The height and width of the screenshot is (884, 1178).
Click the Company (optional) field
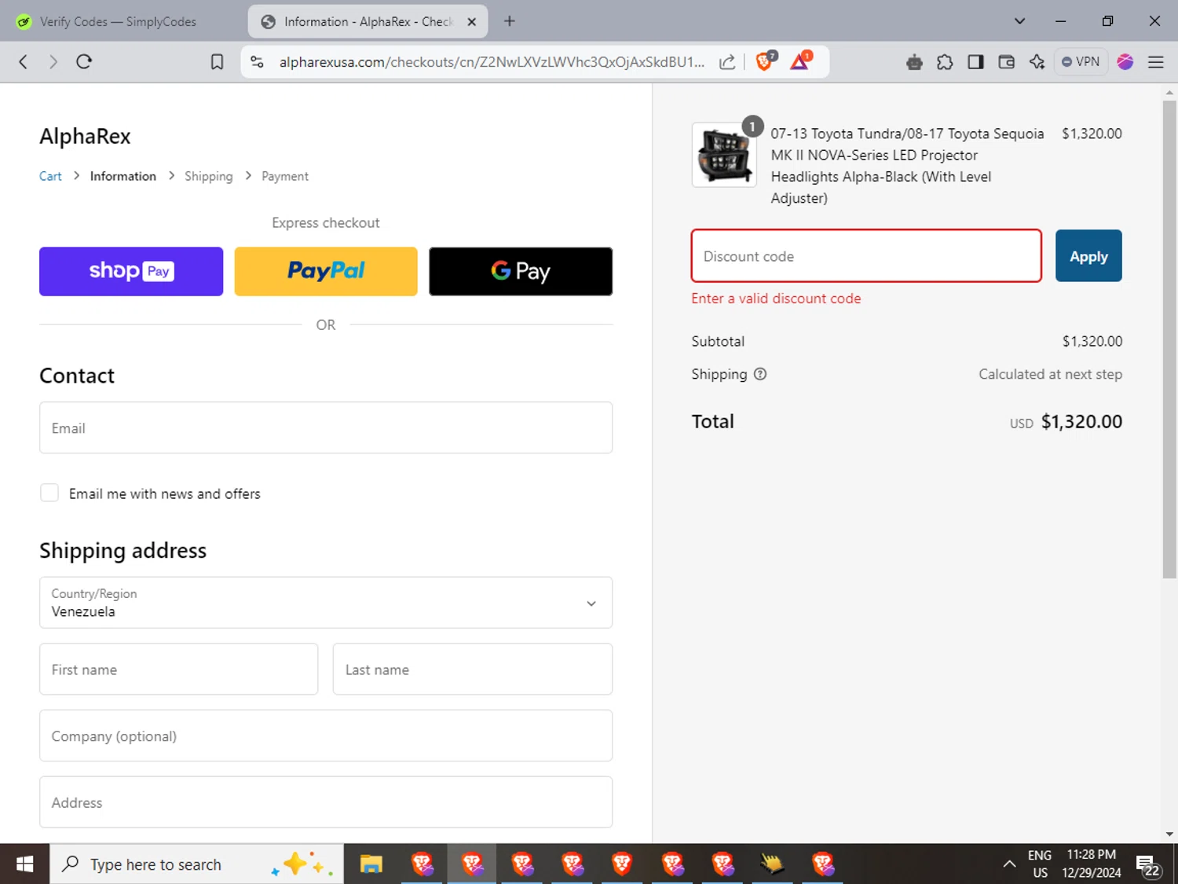pos(326,735)
